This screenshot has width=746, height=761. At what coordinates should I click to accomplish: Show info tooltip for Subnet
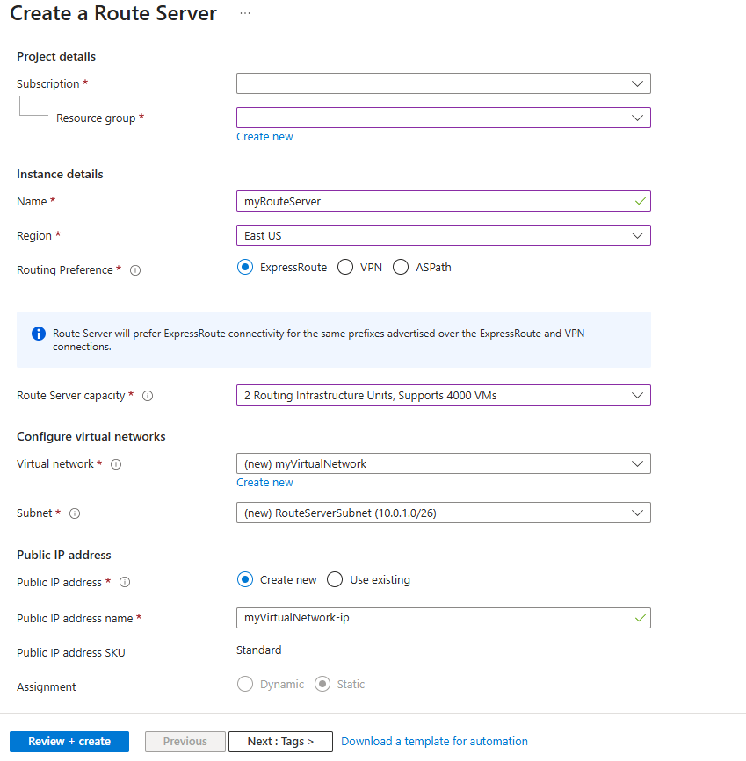click(75, 513)
